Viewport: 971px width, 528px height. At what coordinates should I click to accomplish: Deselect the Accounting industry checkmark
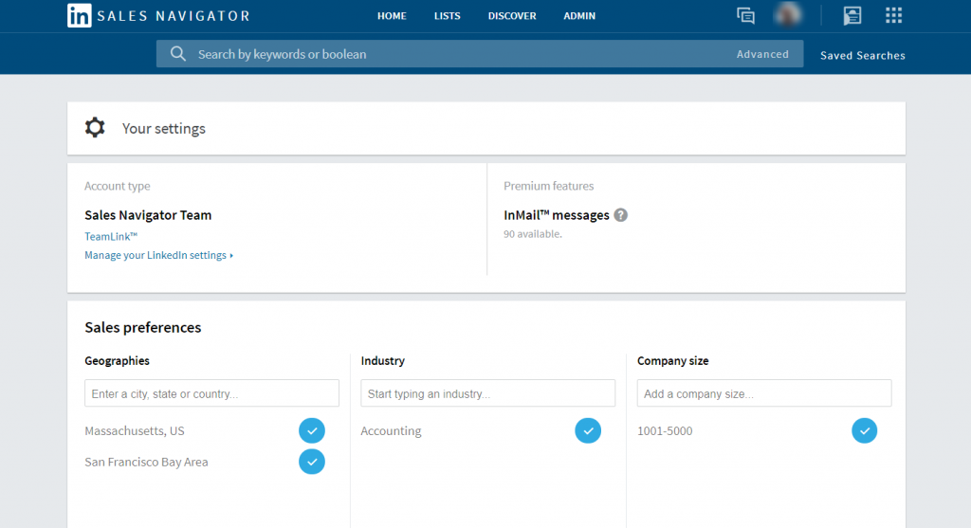(588, 430)
